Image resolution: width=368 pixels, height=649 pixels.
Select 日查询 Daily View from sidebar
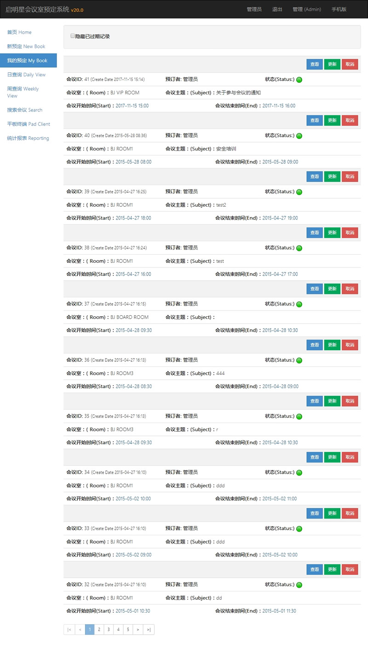point(25,74)
